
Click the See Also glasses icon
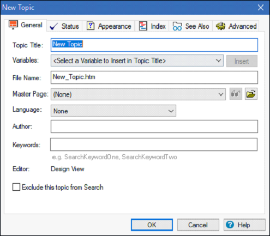click(177, 26)
